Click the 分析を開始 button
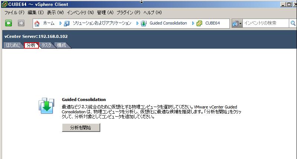Viewport: 297px width, 159px height. click(x=81, y=127)
